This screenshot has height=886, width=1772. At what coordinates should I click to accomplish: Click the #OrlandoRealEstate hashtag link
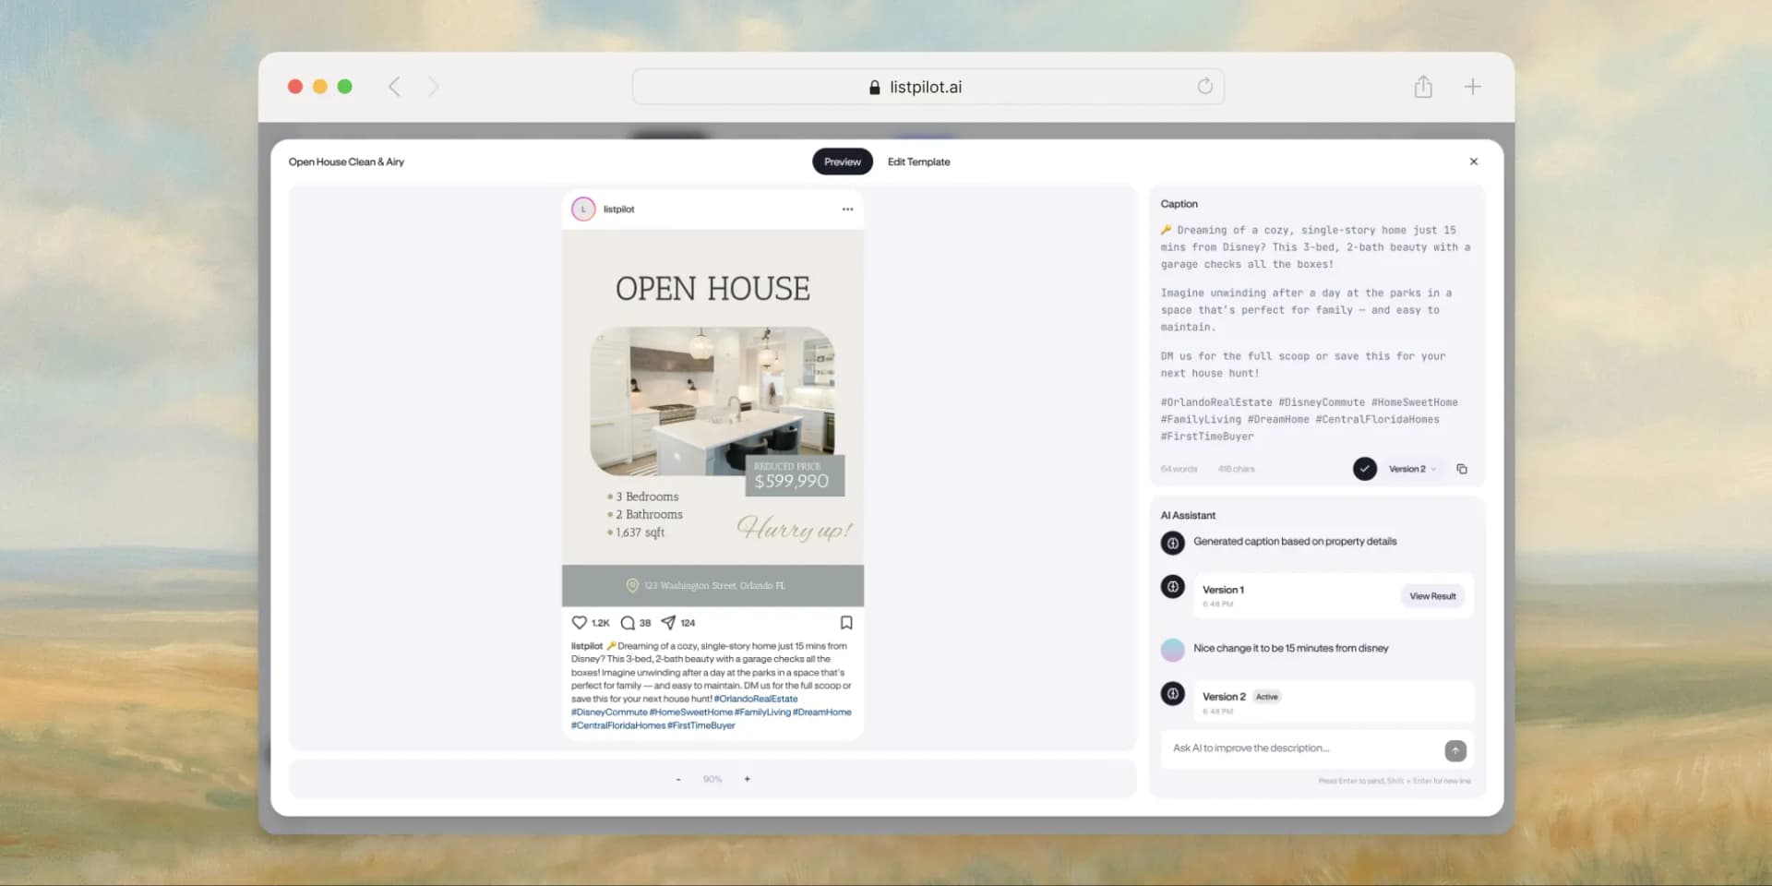(x=756, y=699)
